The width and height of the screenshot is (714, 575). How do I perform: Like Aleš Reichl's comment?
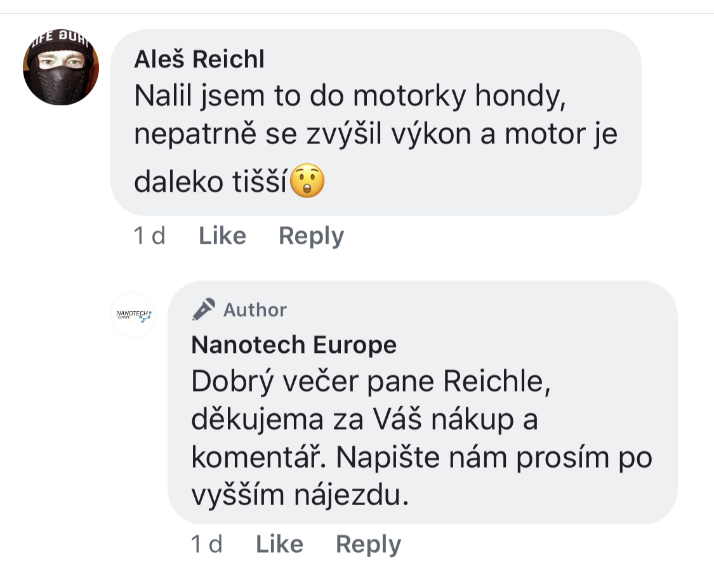222,236
